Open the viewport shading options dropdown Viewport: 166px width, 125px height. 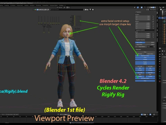tap(157, 7)
